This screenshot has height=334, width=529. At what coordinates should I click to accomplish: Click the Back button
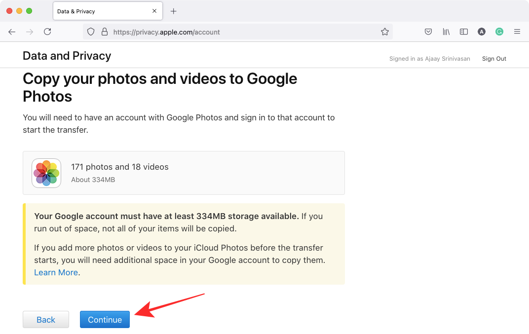46,320
